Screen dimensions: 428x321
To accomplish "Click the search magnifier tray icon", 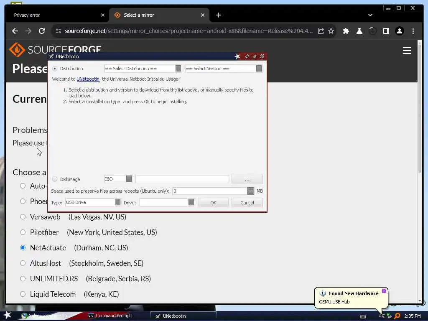I will (397, 316).
